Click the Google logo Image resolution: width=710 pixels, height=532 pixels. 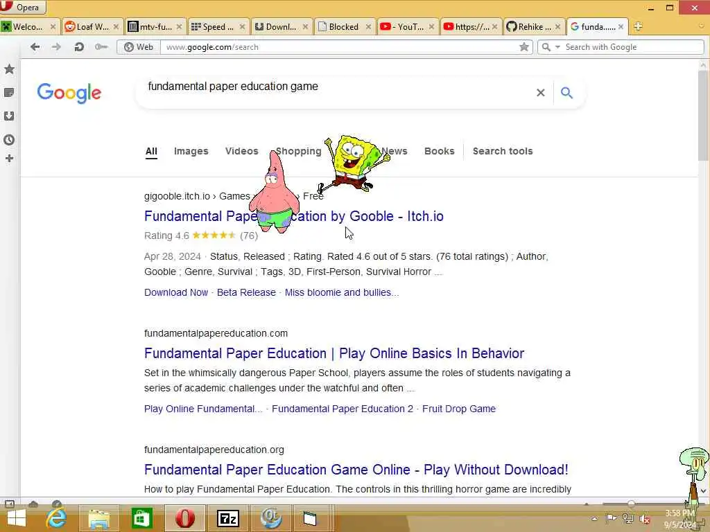click(69, 94)
